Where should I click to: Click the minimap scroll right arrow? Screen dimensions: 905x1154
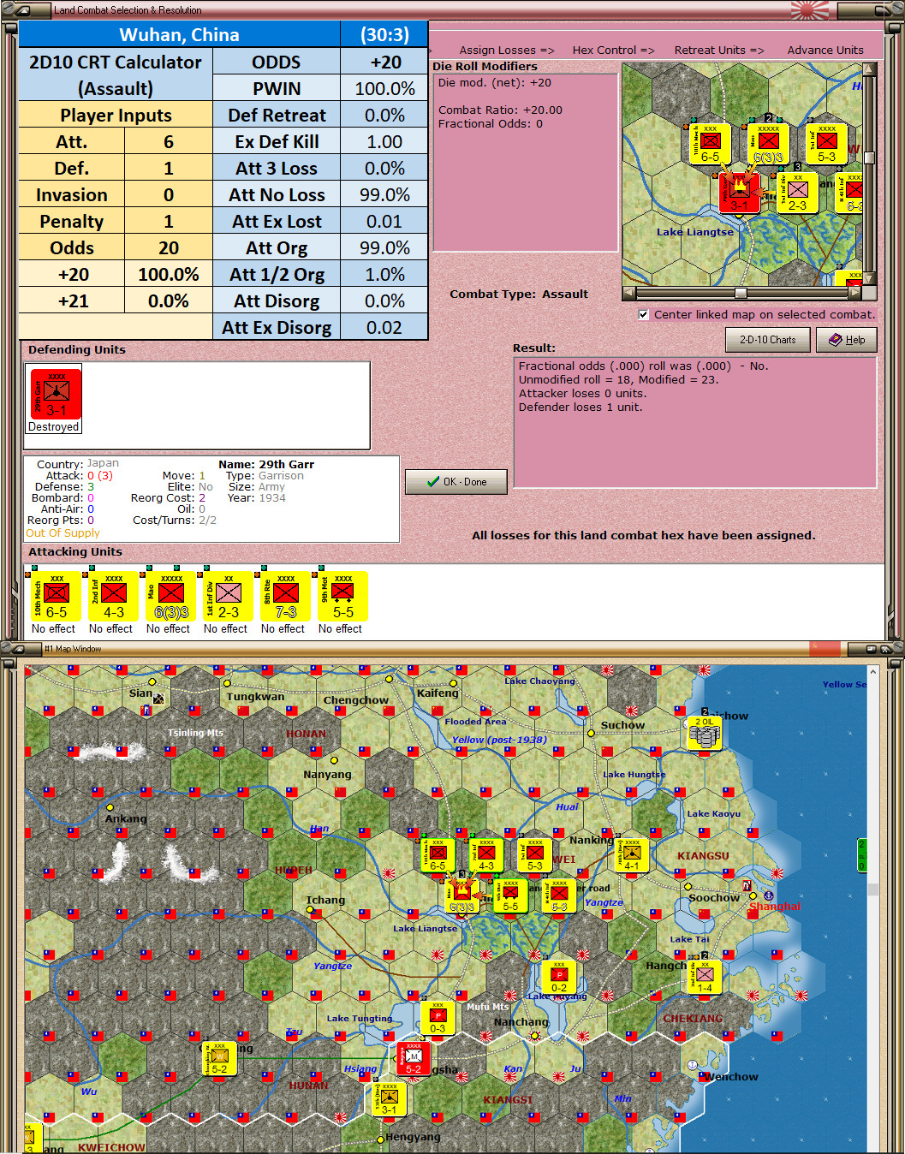pyautogui.click(x=854, y=293)
